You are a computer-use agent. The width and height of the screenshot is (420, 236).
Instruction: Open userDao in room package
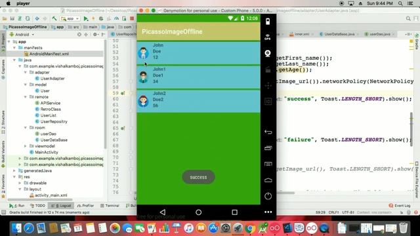tap(48, 134)
